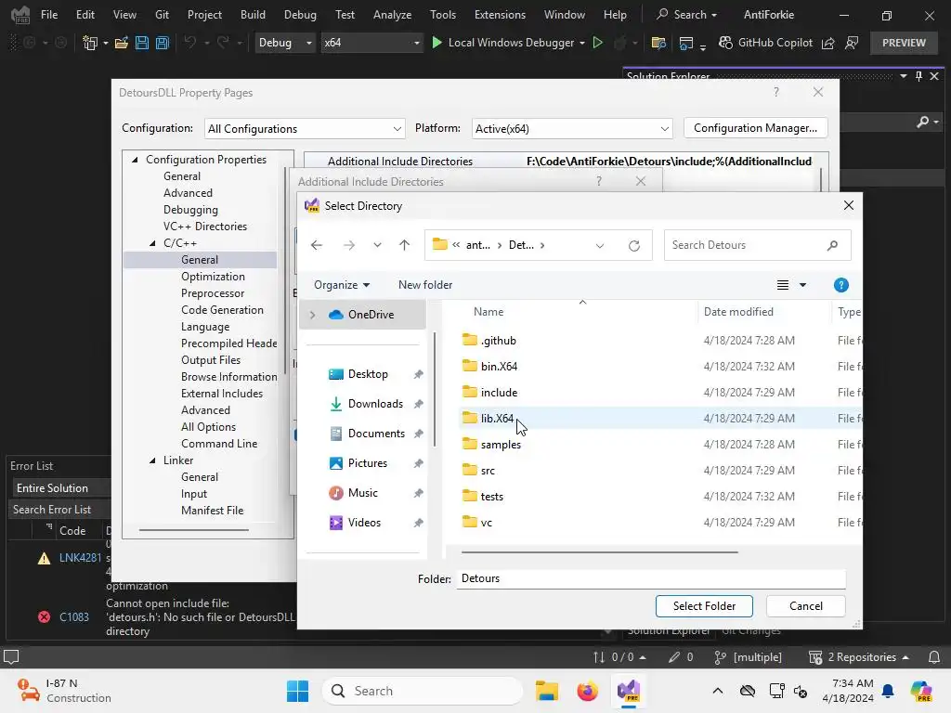The image size is (951, 713).
Task: Collapse the C/C++ tree node
Action: (x=153, y=243)
